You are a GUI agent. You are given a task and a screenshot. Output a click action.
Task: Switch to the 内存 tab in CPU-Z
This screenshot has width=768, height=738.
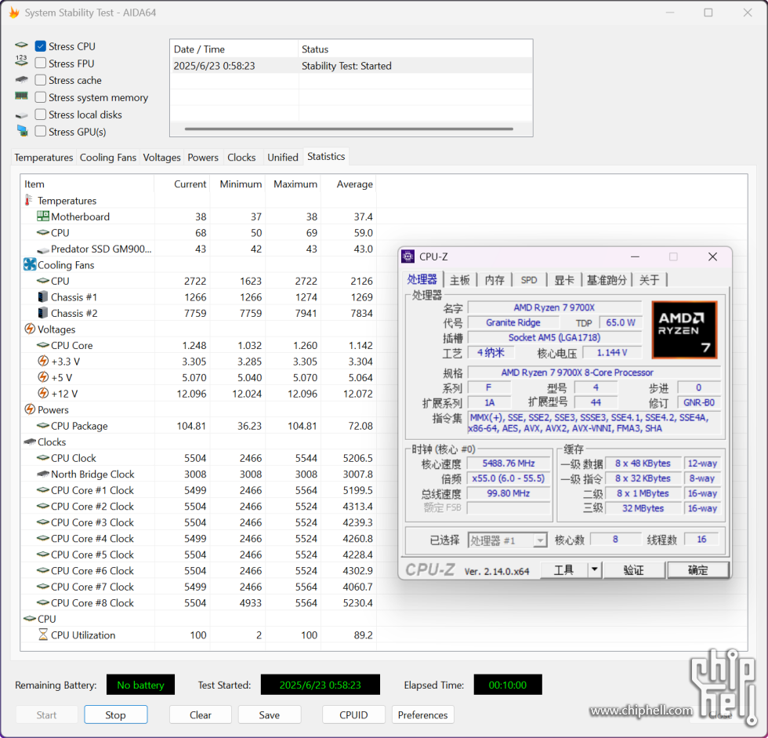(x=494, y=280)
